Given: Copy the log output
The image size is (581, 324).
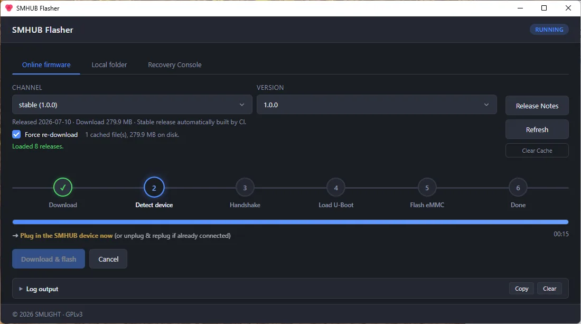Looking at the screenshot, I should pos(521,289).
